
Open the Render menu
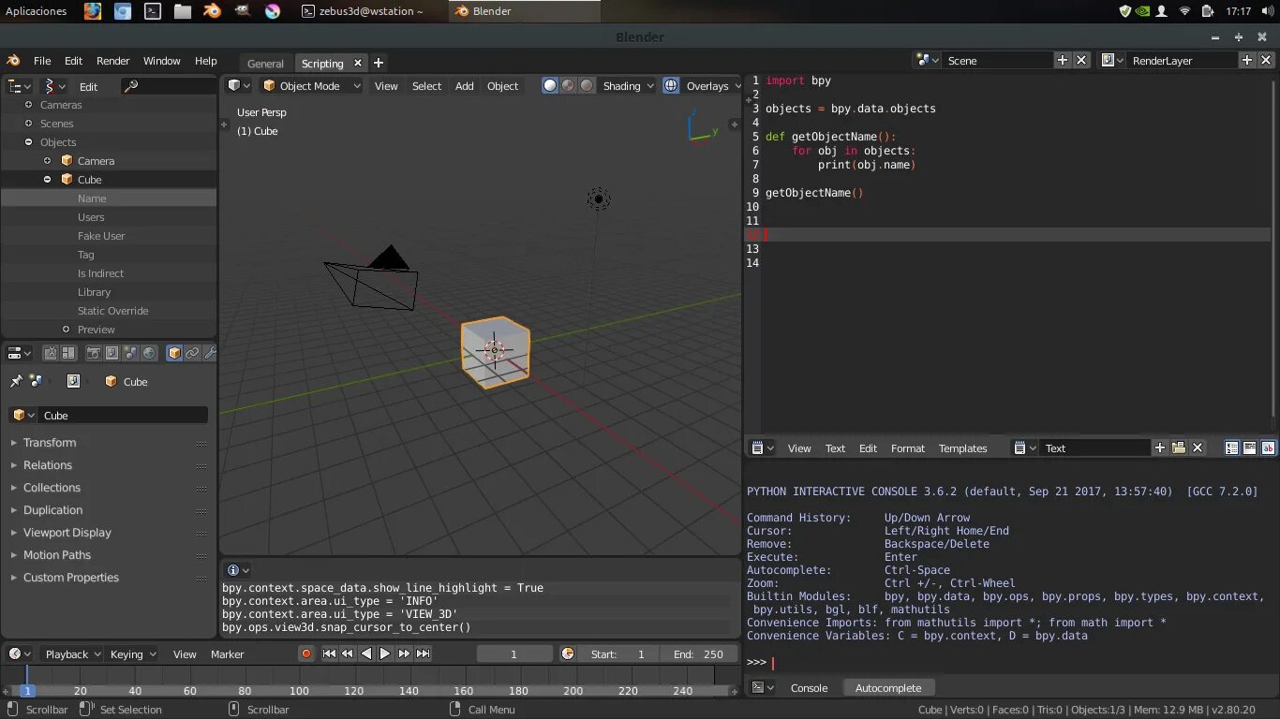(112, 60)
